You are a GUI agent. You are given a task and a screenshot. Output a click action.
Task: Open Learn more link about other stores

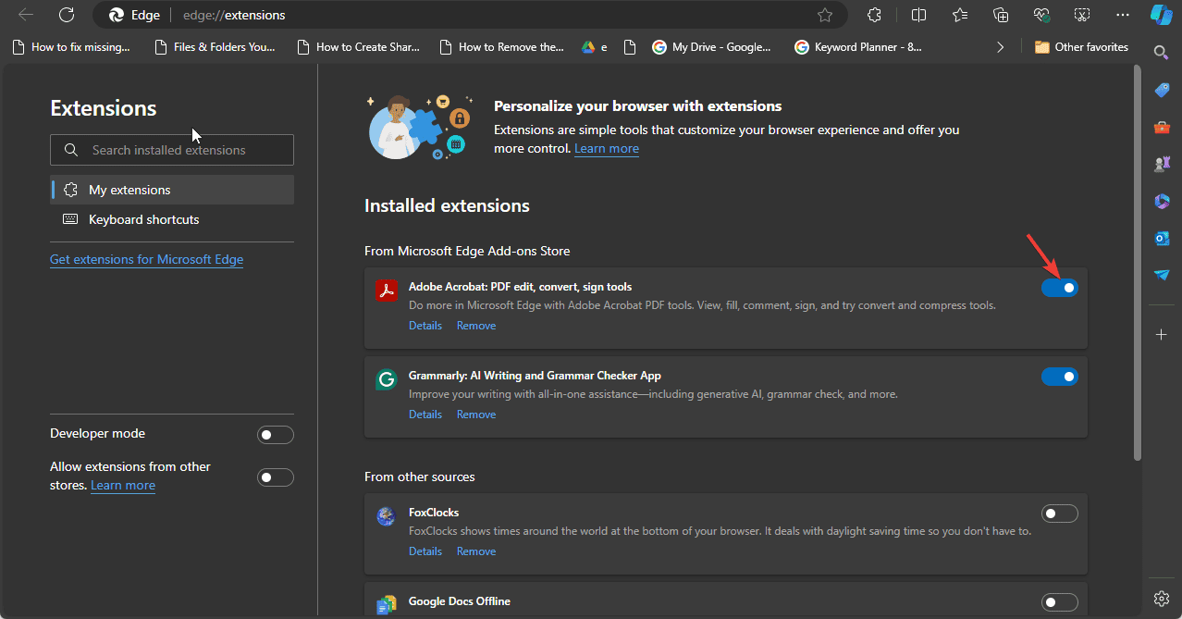point(123,486)
